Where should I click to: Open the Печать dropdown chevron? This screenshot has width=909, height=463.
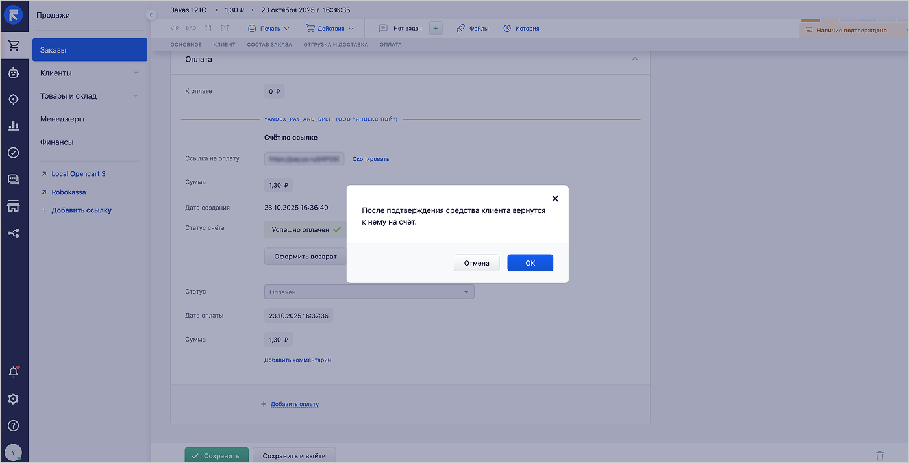coord(286,29)
